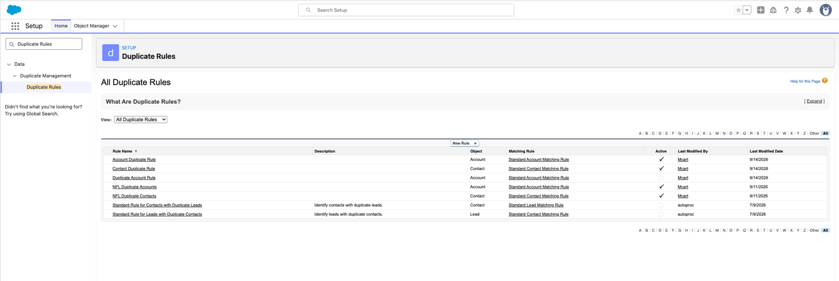
Task: Open the notifications bell
Action: 810,10
